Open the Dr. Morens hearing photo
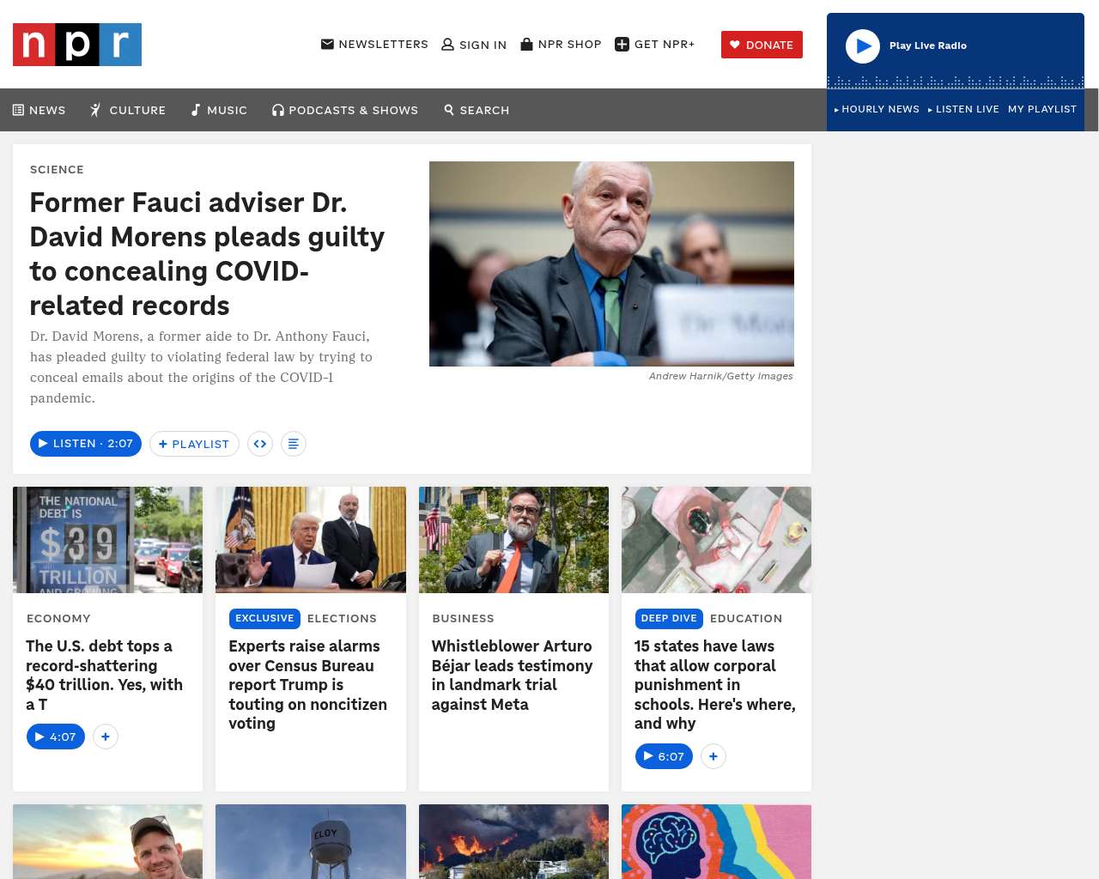 pyautogui.click(x=611, y=264)
